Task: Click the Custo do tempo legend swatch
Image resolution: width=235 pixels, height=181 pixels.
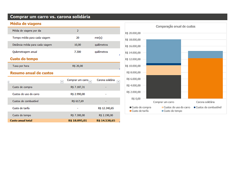Action: (163, 111)
